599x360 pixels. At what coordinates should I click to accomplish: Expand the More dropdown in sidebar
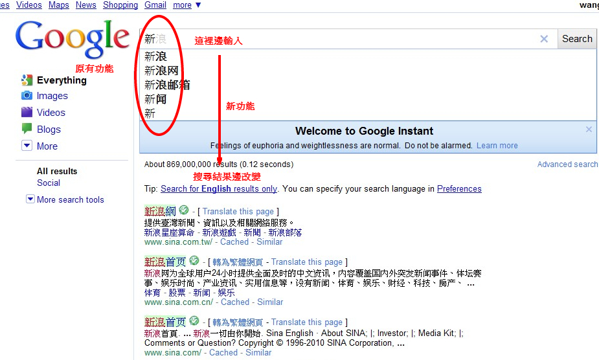(27, 146)
